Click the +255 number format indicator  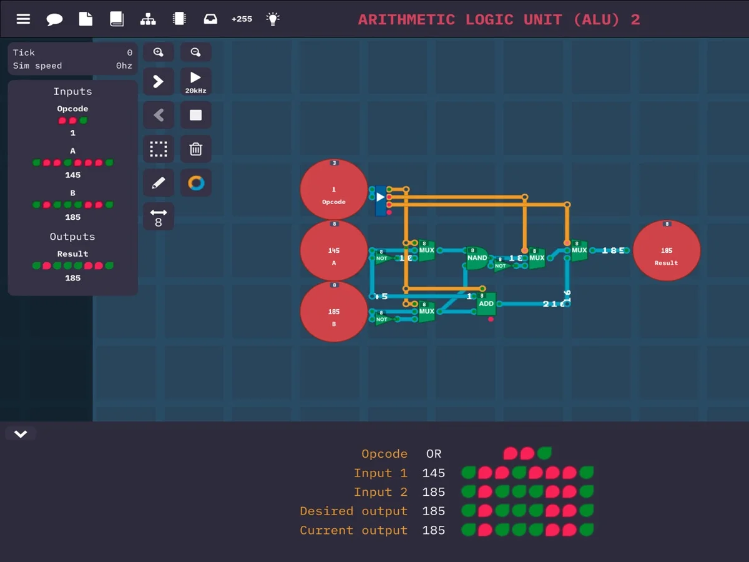pyautogui.click(x=242, y=19)
